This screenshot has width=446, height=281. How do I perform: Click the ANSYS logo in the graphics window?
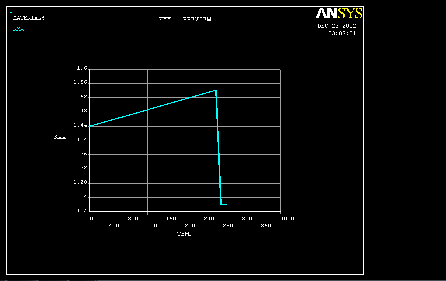(x=339, y=13)
